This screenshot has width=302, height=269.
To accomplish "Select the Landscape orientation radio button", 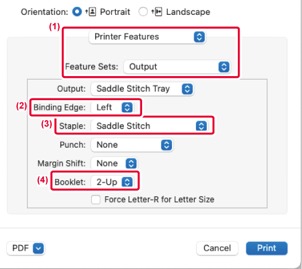I will pos(143,12).
